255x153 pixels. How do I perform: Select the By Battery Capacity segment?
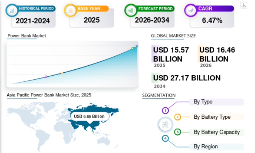click(x=217, y=132)
